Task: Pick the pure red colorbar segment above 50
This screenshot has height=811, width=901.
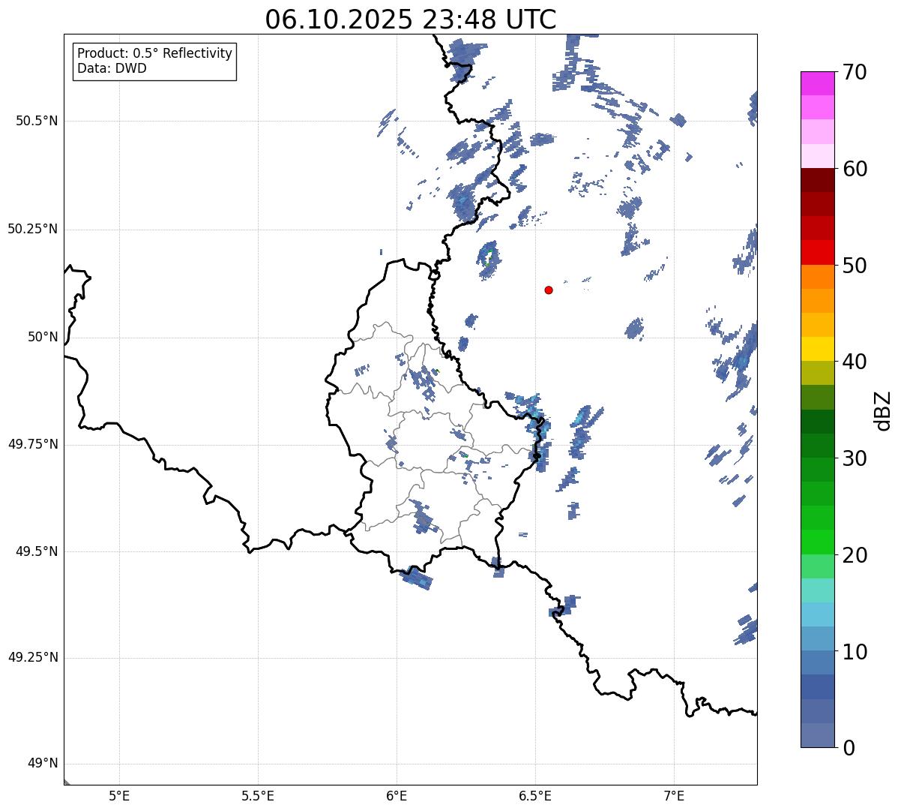Action: coord(817,253)
